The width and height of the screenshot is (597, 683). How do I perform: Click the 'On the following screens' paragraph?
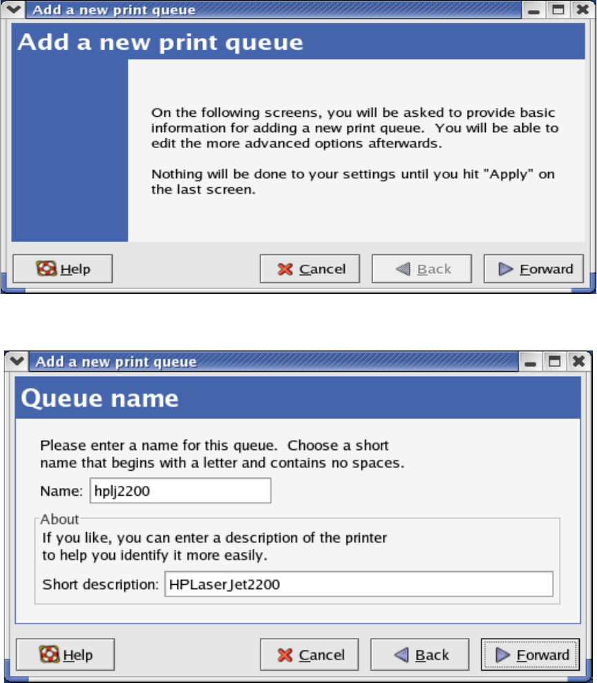tap(355, 128)
